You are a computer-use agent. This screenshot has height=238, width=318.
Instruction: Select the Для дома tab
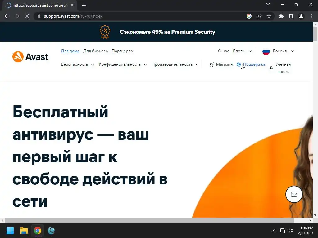(70, 51)
